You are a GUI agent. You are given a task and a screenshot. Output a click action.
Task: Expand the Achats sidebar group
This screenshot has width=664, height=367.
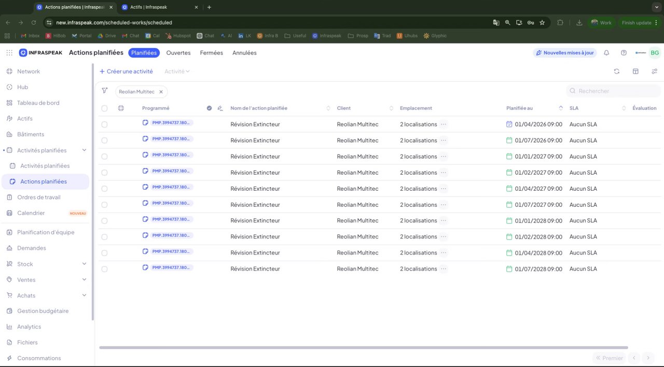click(x=85, y=295)
